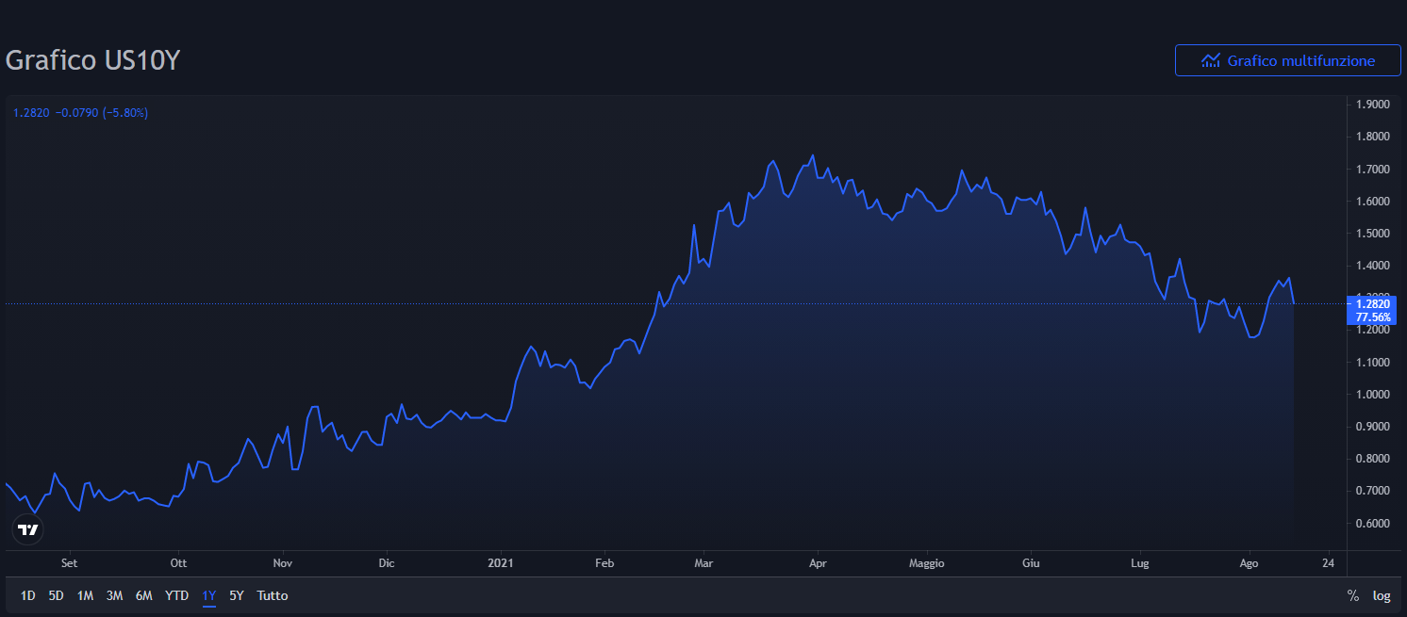The width and height of the screenshot is (1407, 617).
Task: Switch to the 3M time range
Action: tap(114, 595)
